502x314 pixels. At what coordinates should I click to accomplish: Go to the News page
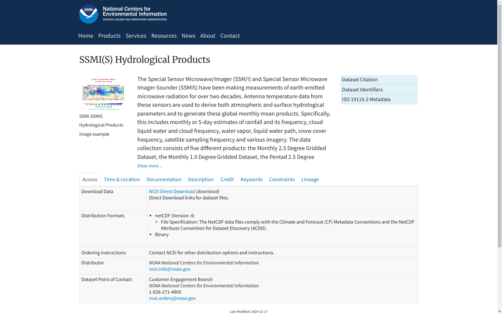click(188, 36)
